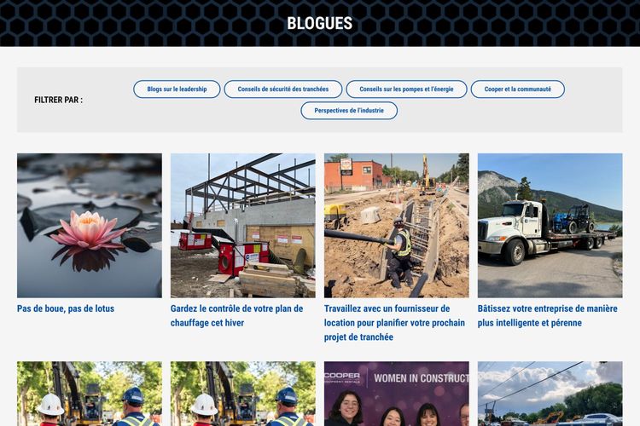Open the Women in Construction thumbnail
Screen dimensions: 640x426
[x=396, y=394]
